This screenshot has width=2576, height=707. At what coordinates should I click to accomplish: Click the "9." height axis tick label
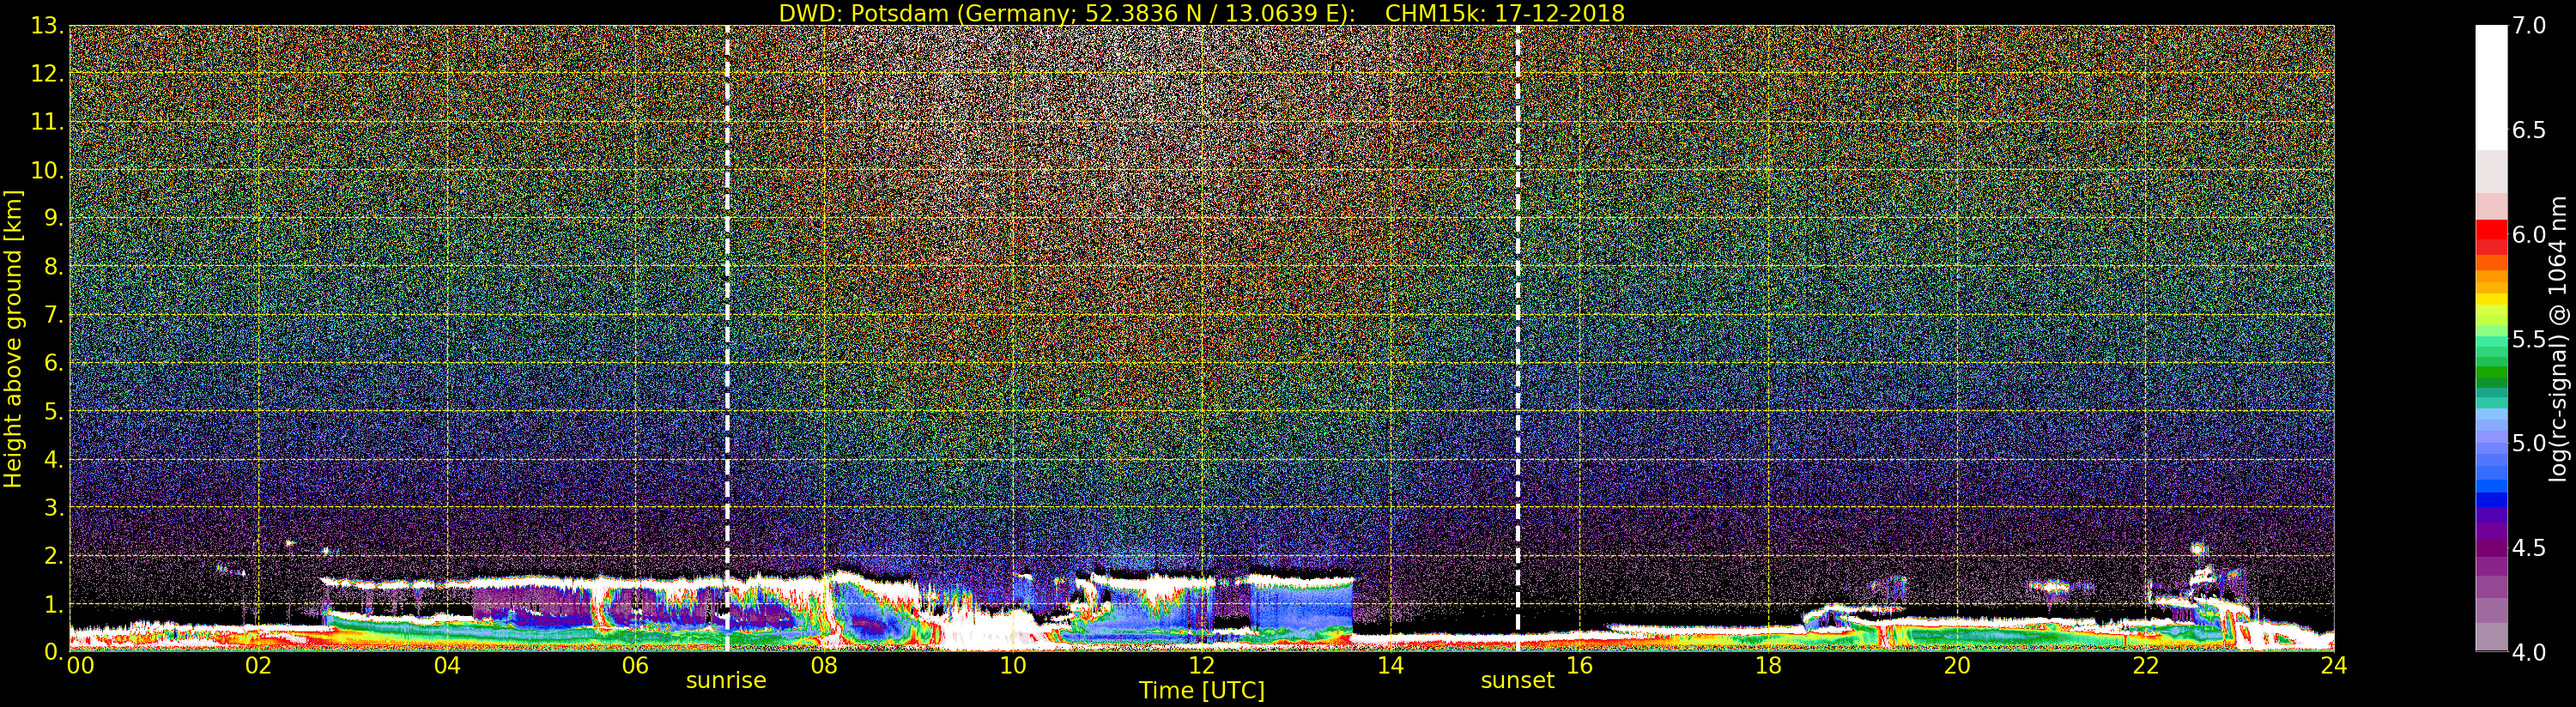(x=54, y=218)
